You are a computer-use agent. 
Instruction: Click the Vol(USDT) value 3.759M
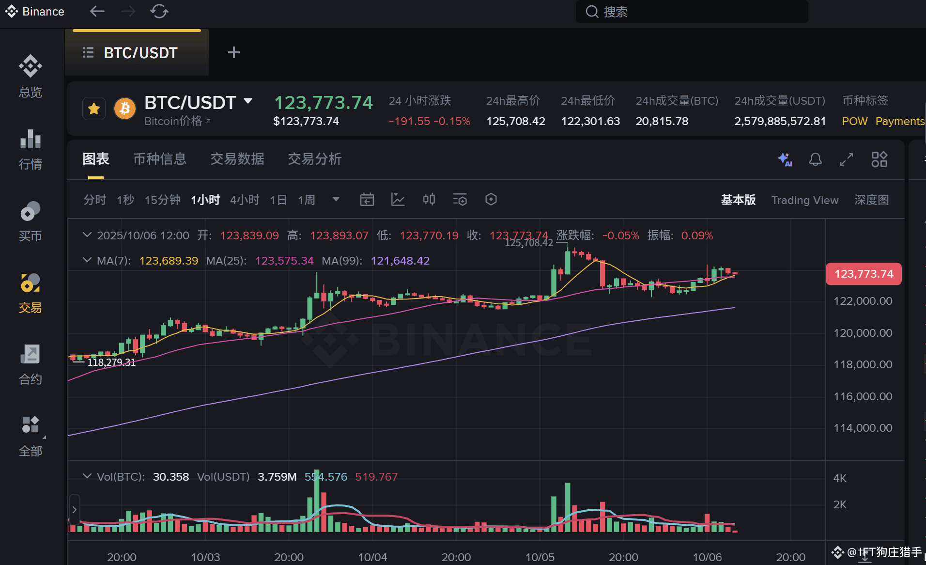point(277,477)
